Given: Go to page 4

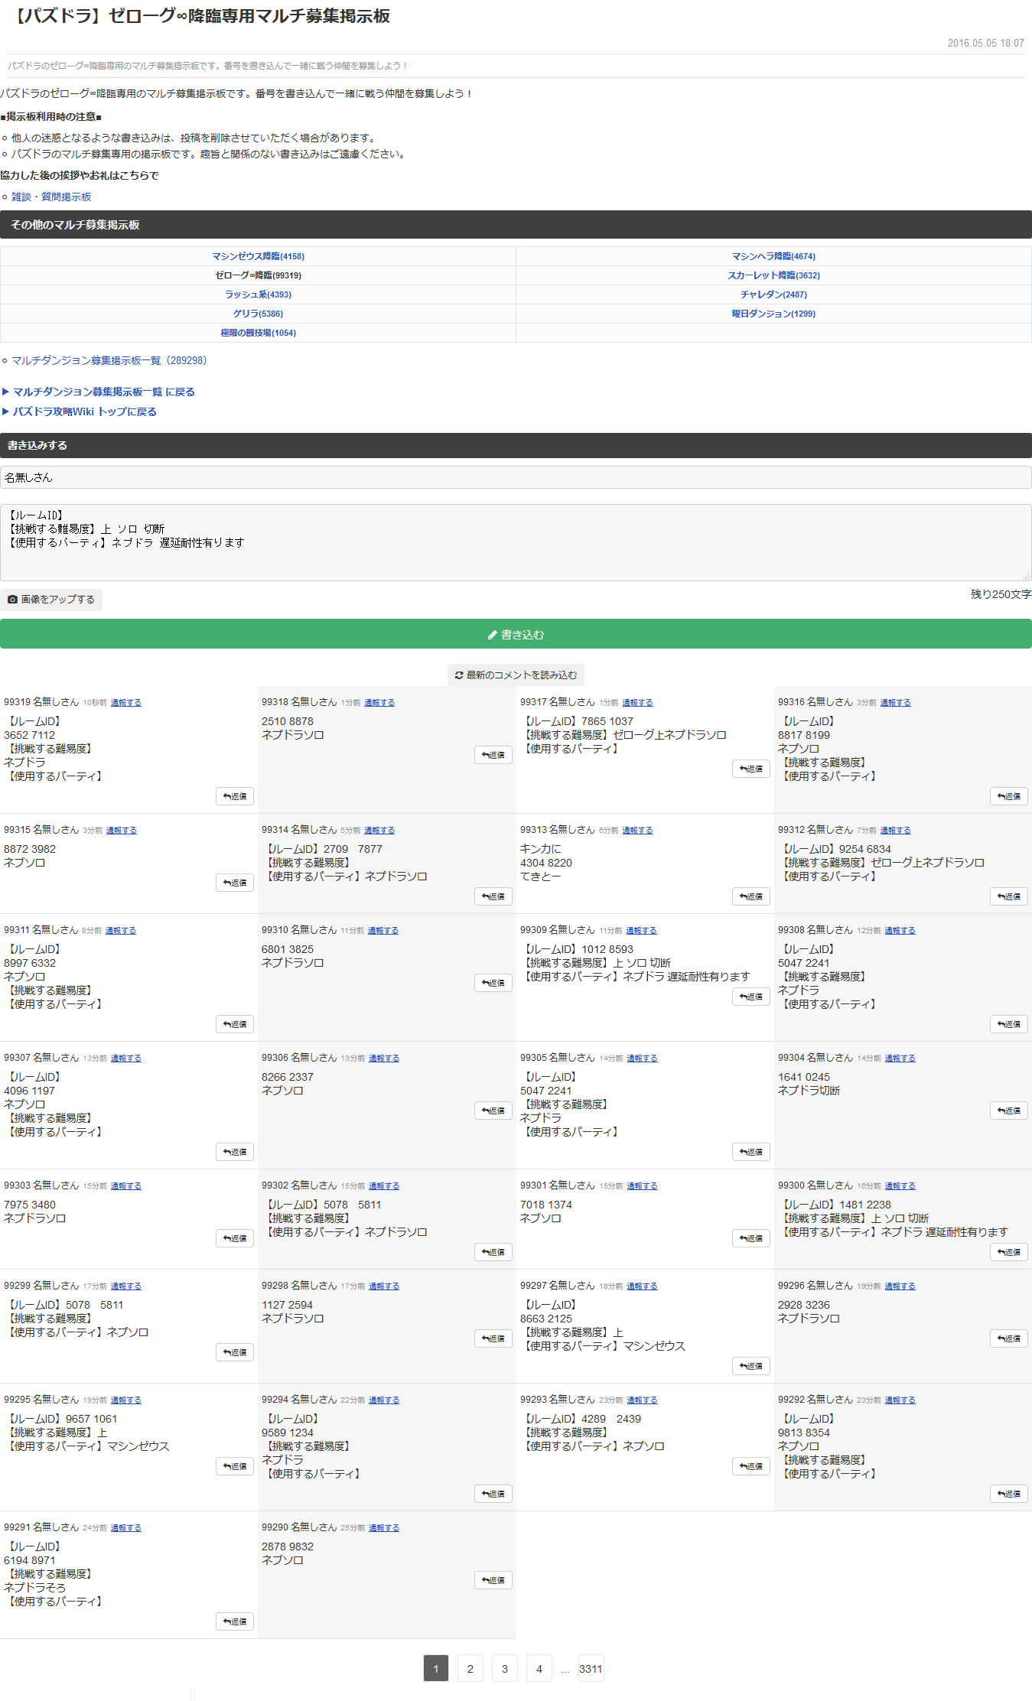Looking at the screenshot, I should click(x=539, y=1669).
